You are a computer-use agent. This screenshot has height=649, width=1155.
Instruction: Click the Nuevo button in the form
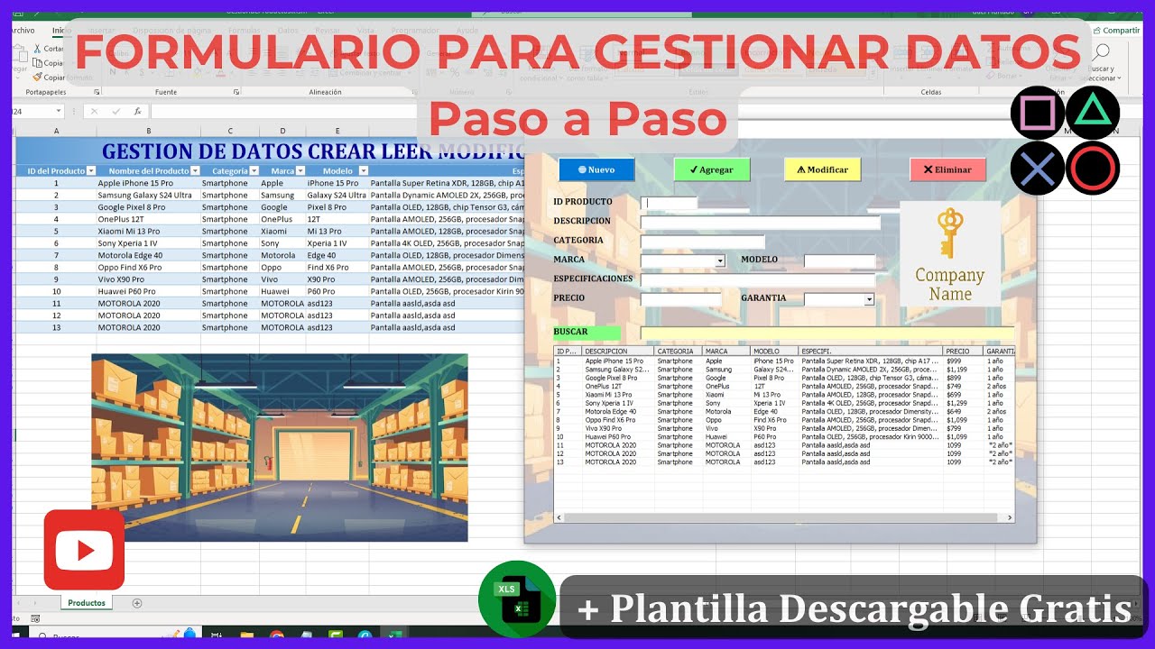tap(596, 169)
